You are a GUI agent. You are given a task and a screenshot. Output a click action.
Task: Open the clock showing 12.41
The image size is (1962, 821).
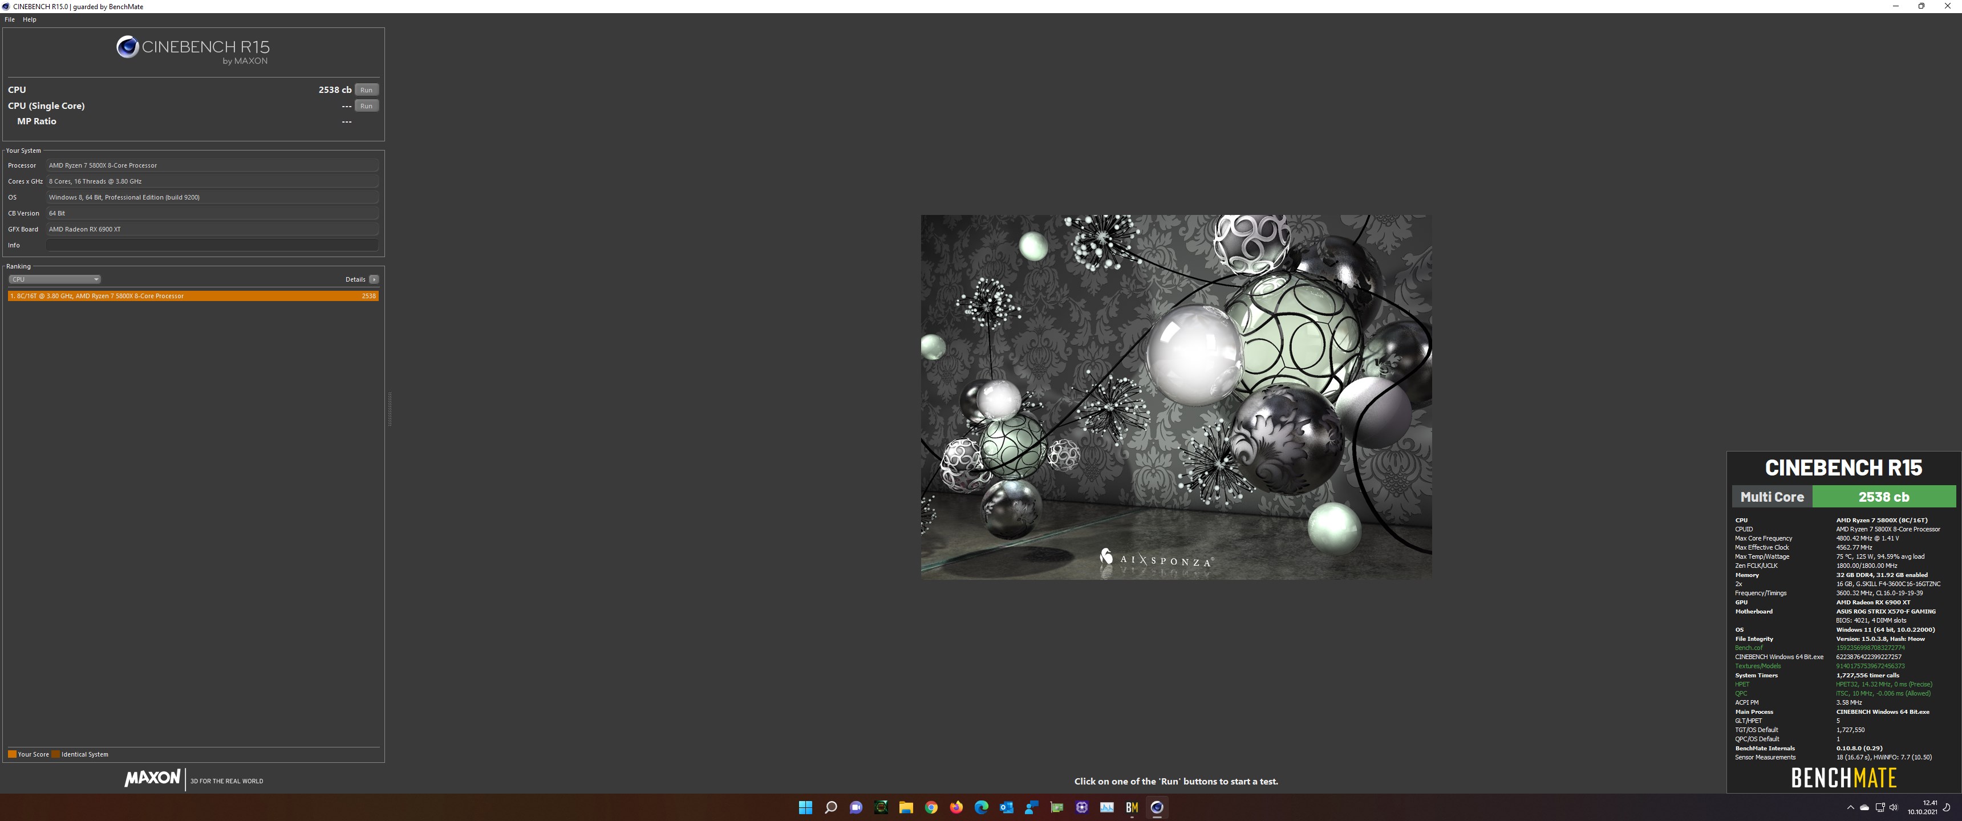(1922, 807)
